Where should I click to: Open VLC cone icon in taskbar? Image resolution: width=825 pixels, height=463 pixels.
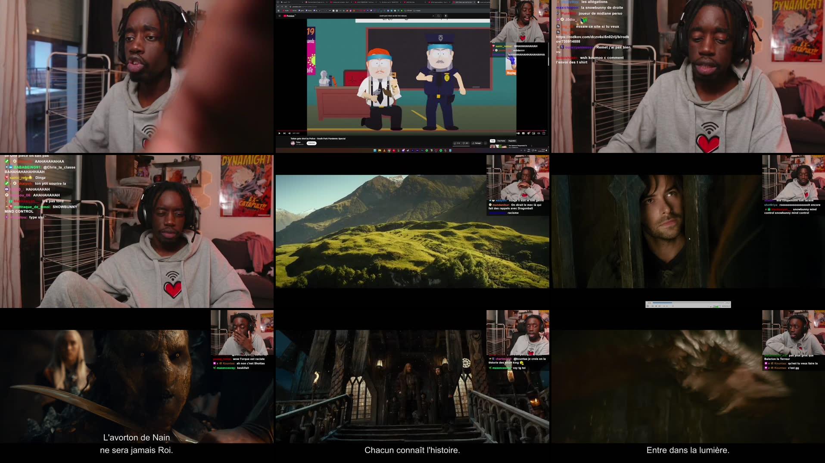tap(384, 150)
